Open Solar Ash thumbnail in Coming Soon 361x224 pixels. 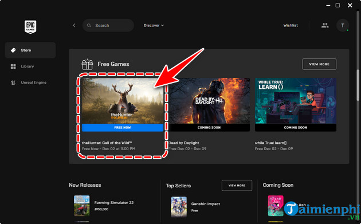276,206
